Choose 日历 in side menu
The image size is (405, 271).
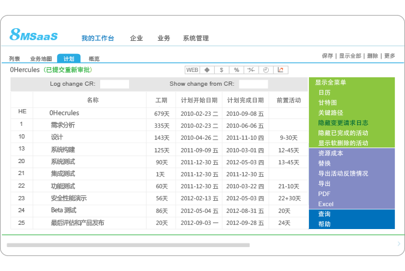324,92
